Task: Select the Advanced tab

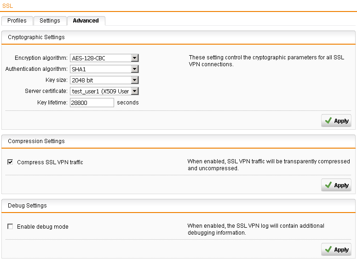Action: point(86,21)
